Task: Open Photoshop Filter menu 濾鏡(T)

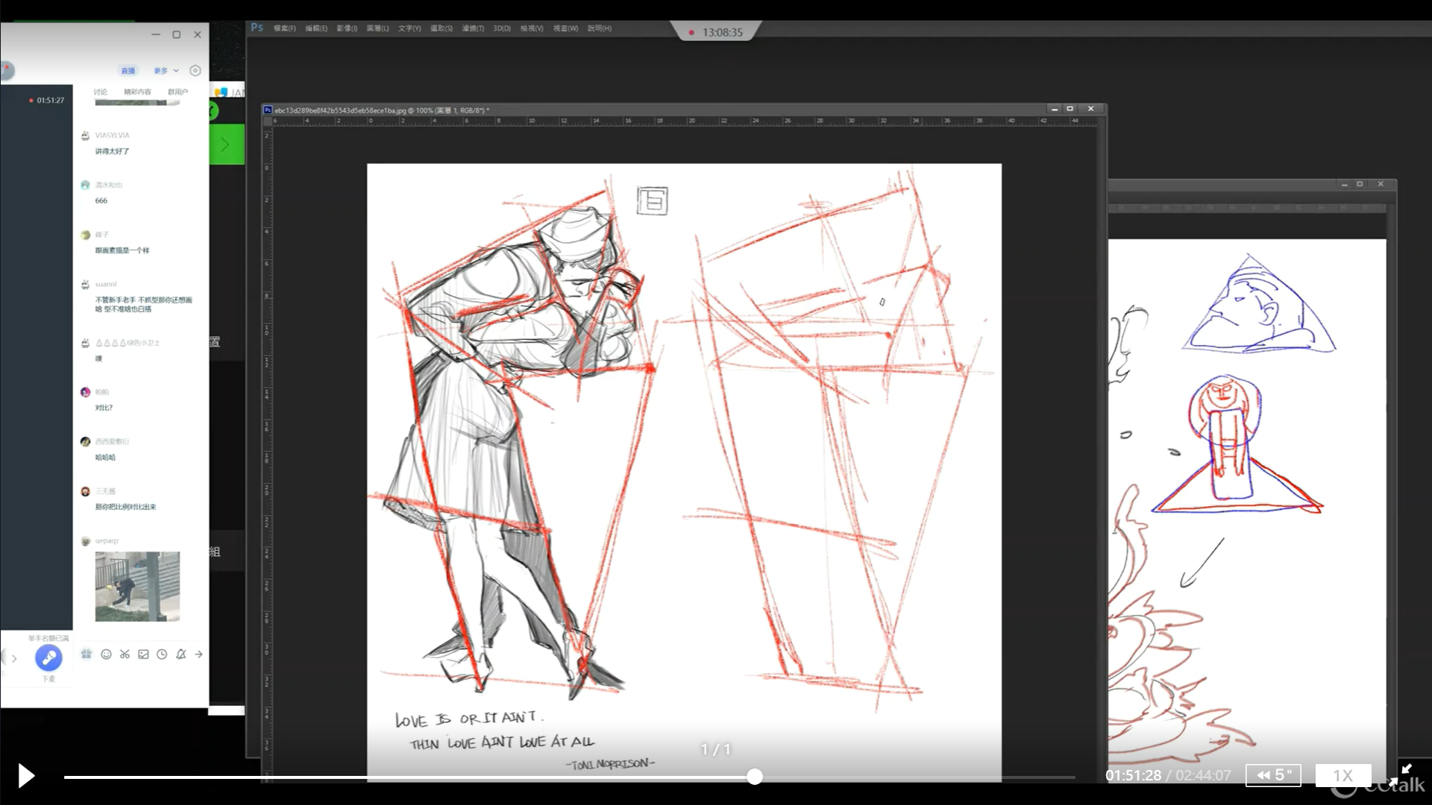Action: pos(473,28)
